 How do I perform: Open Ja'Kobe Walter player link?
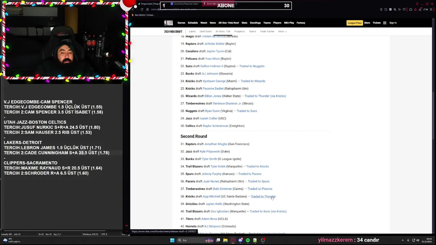[x=214, y=44]
